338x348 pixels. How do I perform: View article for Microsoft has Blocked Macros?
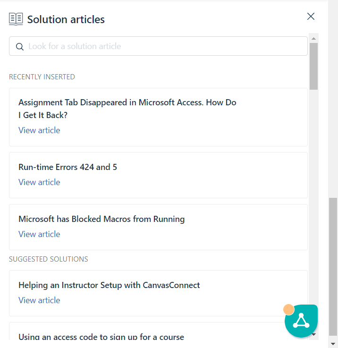39,234
